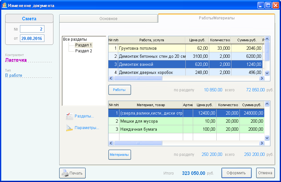Click scroll-down arrow of materials table
This screenshot has height=182, width=281.
point(267,138)
